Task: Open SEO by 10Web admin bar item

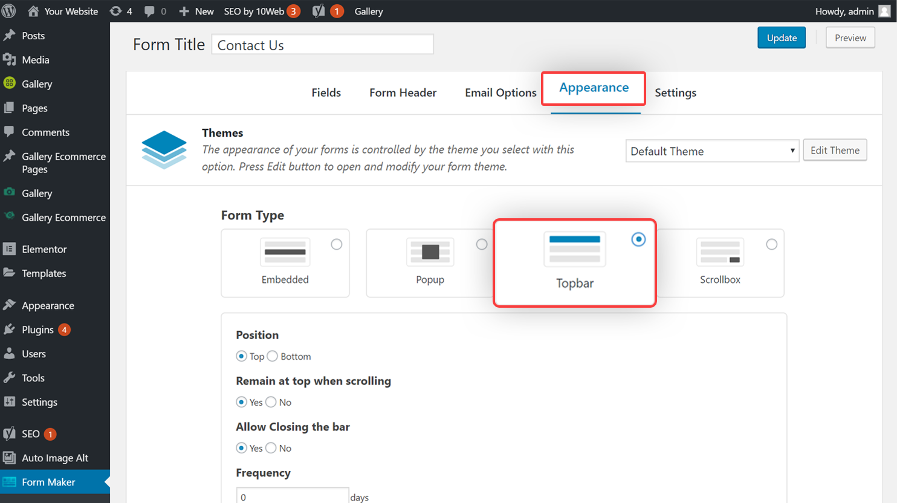Action: (262, 11)
